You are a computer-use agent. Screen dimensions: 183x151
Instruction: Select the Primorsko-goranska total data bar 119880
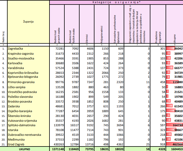(x=175, y=82)
